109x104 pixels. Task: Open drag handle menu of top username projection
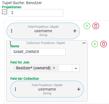12,31
